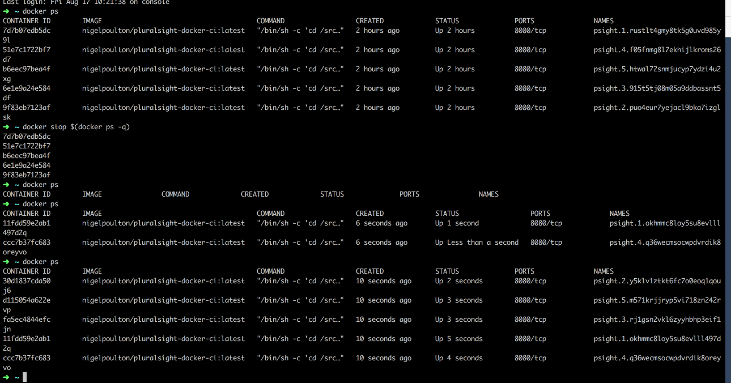Click the command cell for container d115054a622e
The image size is (731, 383).
[300, 300]
